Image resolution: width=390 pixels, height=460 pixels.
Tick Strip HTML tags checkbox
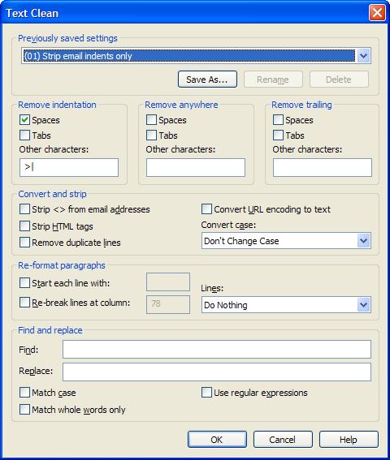click(x=24, y=226)
